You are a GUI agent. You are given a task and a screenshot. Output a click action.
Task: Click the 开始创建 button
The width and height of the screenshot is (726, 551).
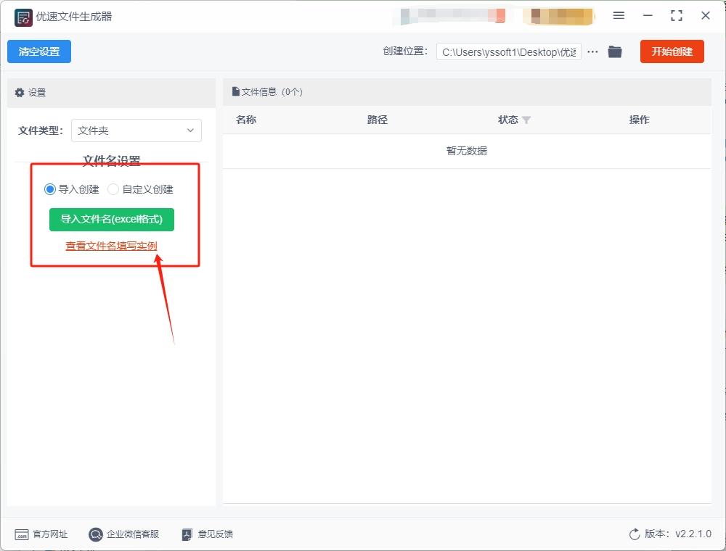[672, 51]
